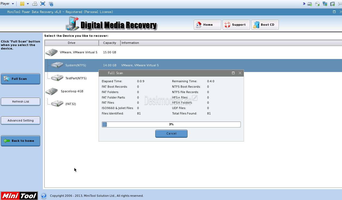
Task: Open the Player menu dropdown
Action: (7, 4)
